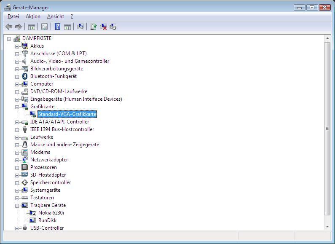Click the battery icon beside Akkus
Screen dimensions: 335x244
point(25,46)
